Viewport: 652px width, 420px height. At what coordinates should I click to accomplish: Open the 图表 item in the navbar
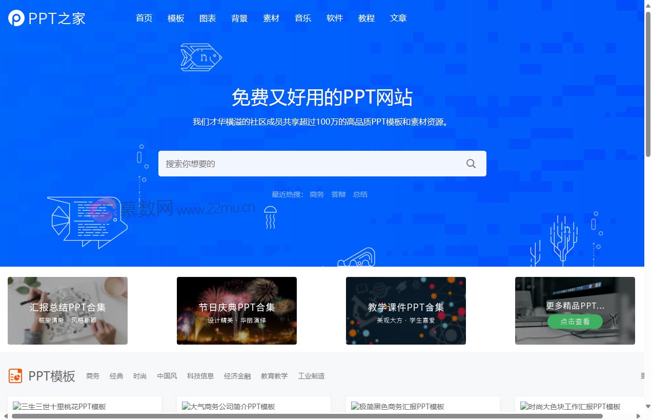tap(208, 18)
